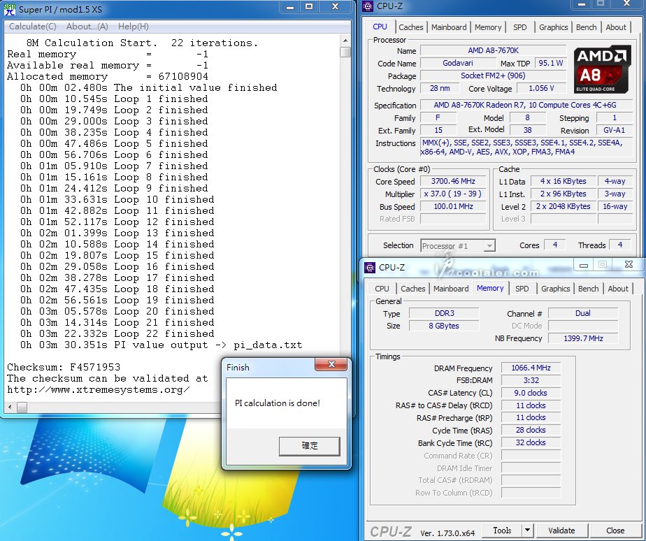Click the PI value output pi_data.txt line
The width and height of the screenshot is (646, 541).
click(161, 345)
